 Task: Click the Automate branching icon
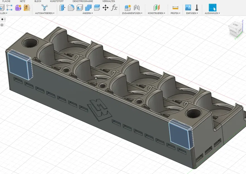click(45, 8)
